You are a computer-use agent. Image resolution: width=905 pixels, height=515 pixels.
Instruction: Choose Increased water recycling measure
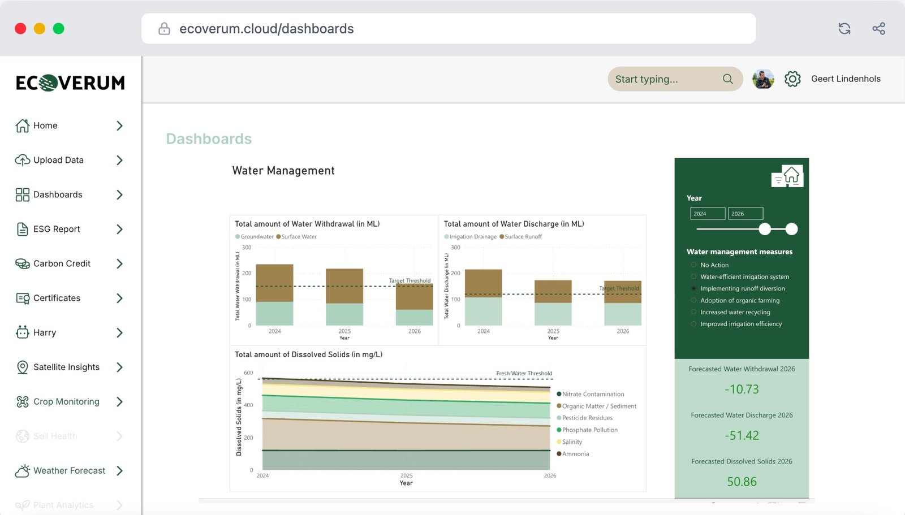click(693, 312)
